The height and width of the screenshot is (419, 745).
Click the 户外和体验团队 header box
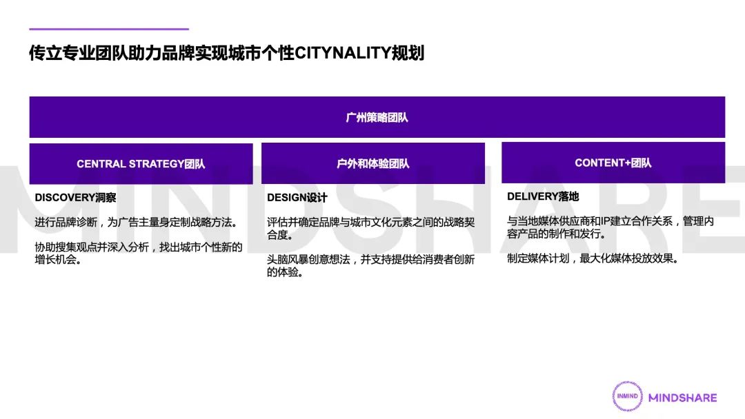372,164
